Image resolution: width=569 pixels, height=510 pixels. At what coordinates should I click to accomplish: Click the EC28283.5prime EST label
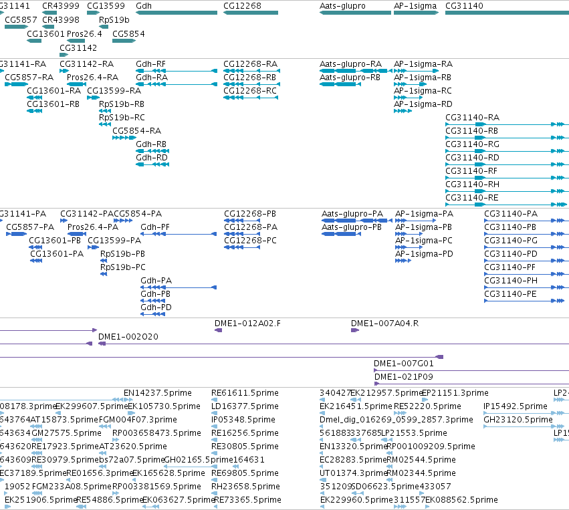tap(353, 460)
